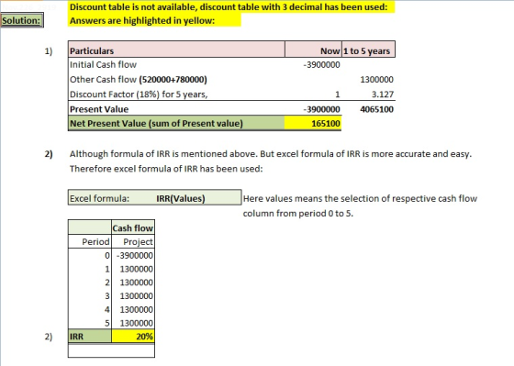Click the Particulars header cell
The image size is (514, 366).
click(176, 50)
